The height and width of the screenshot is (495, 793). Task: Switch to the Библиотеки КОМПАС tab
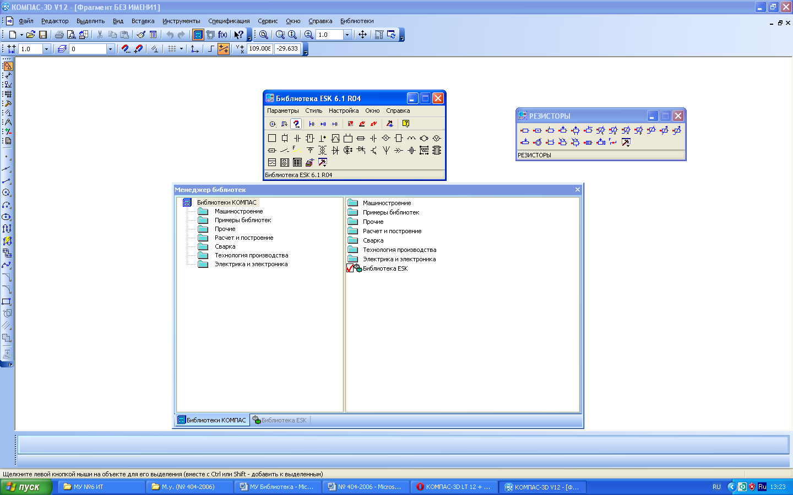pos(212,420)
